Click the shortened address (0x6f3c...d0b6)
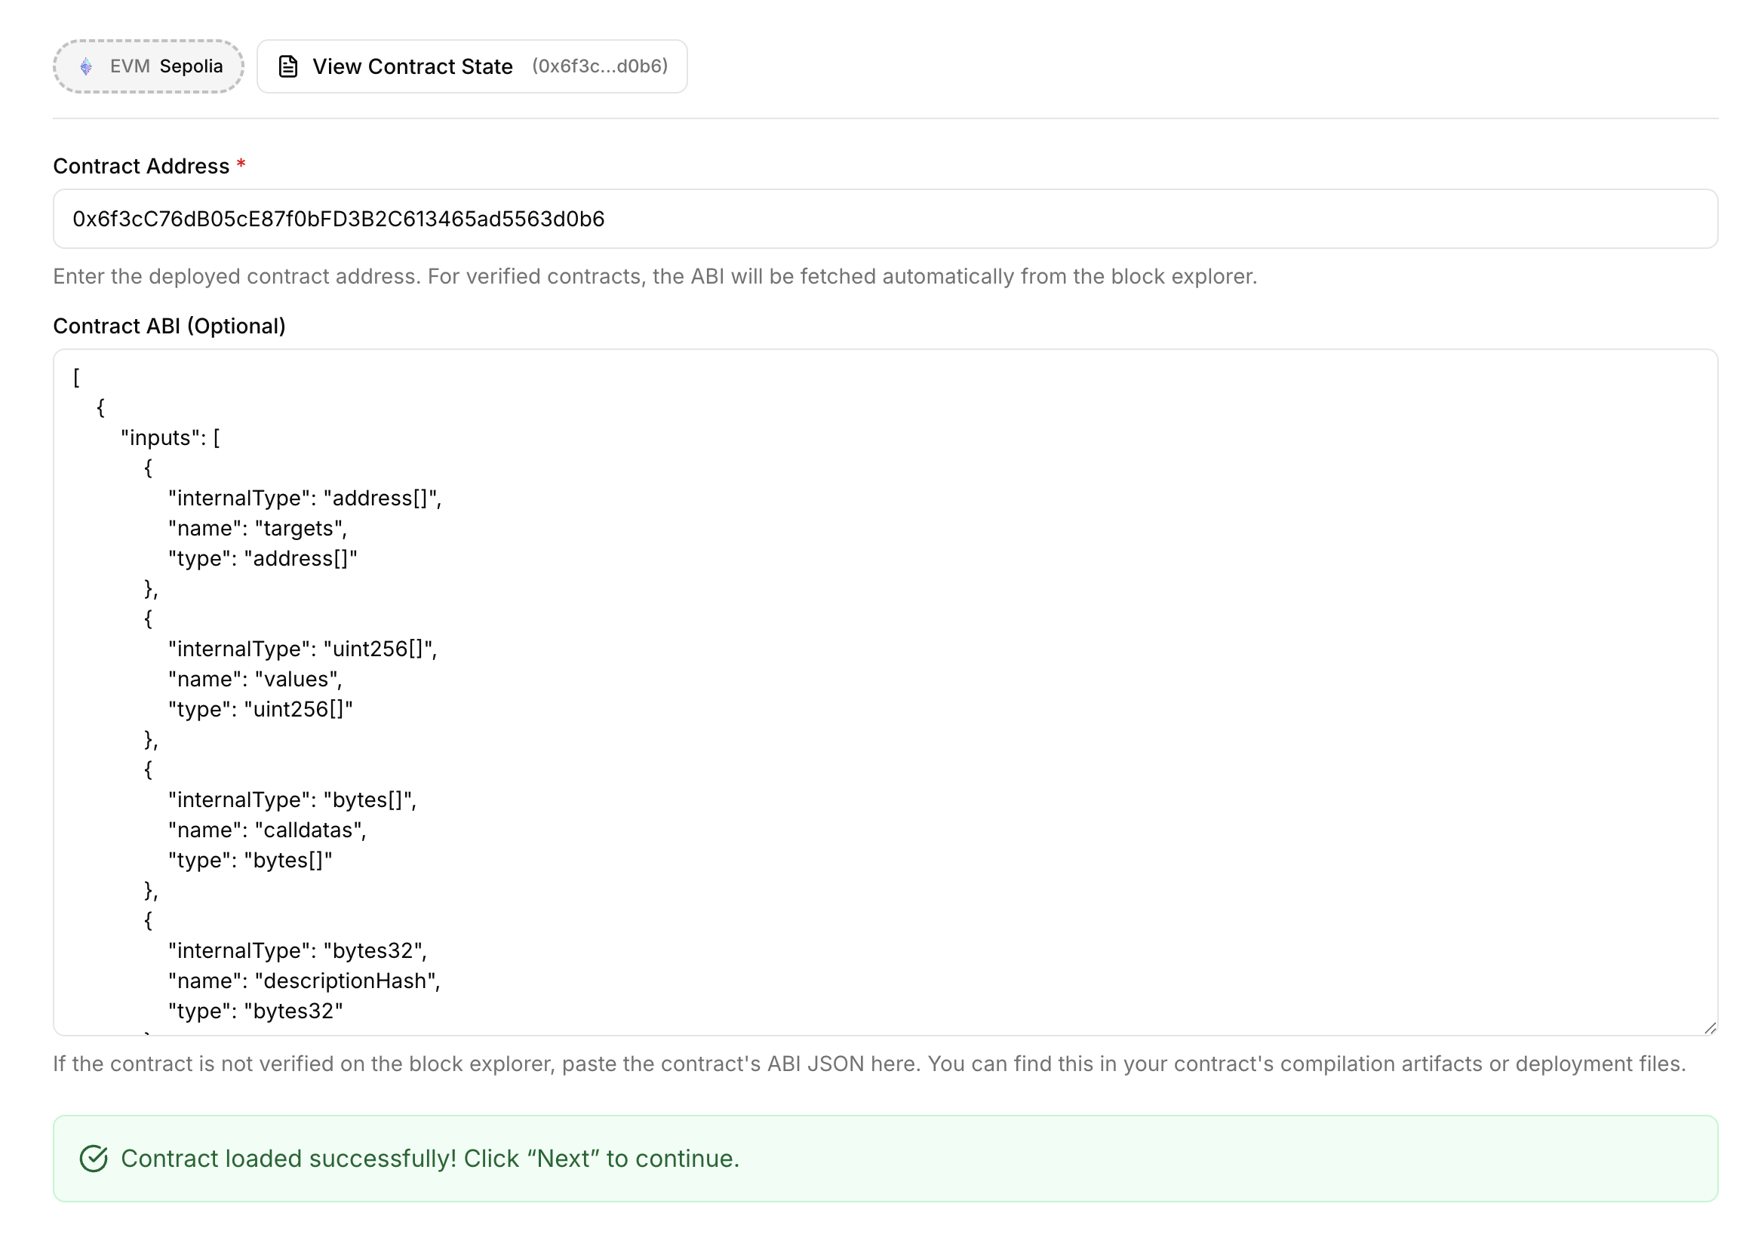 point(600,66)
